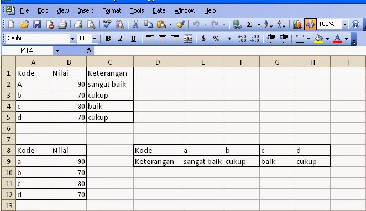Click the AutoSum sigma icon
The width and height of the screenshot is (366, 211).
(x=249, y=24)
